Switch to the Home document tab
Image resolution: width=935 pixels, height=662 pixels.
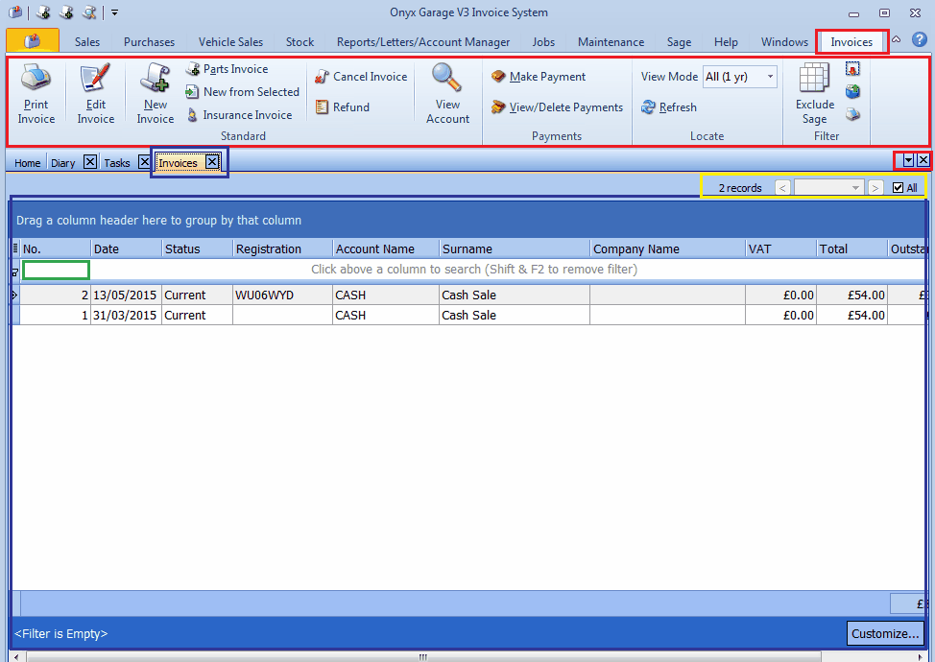(28, 163)
